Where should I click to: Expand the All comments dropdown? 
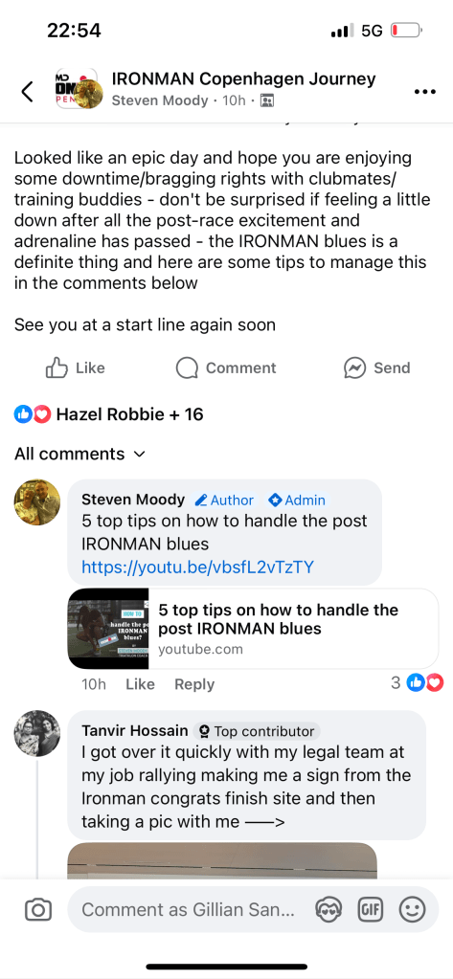point(79,454)
